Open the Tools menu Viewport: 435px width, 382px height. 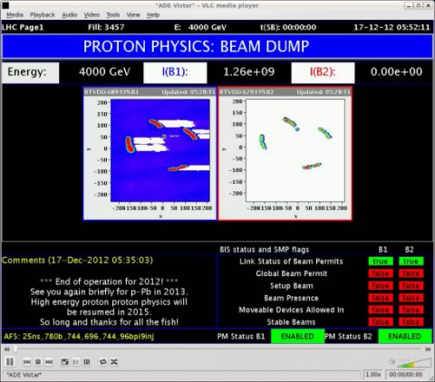tap(113, 14)
